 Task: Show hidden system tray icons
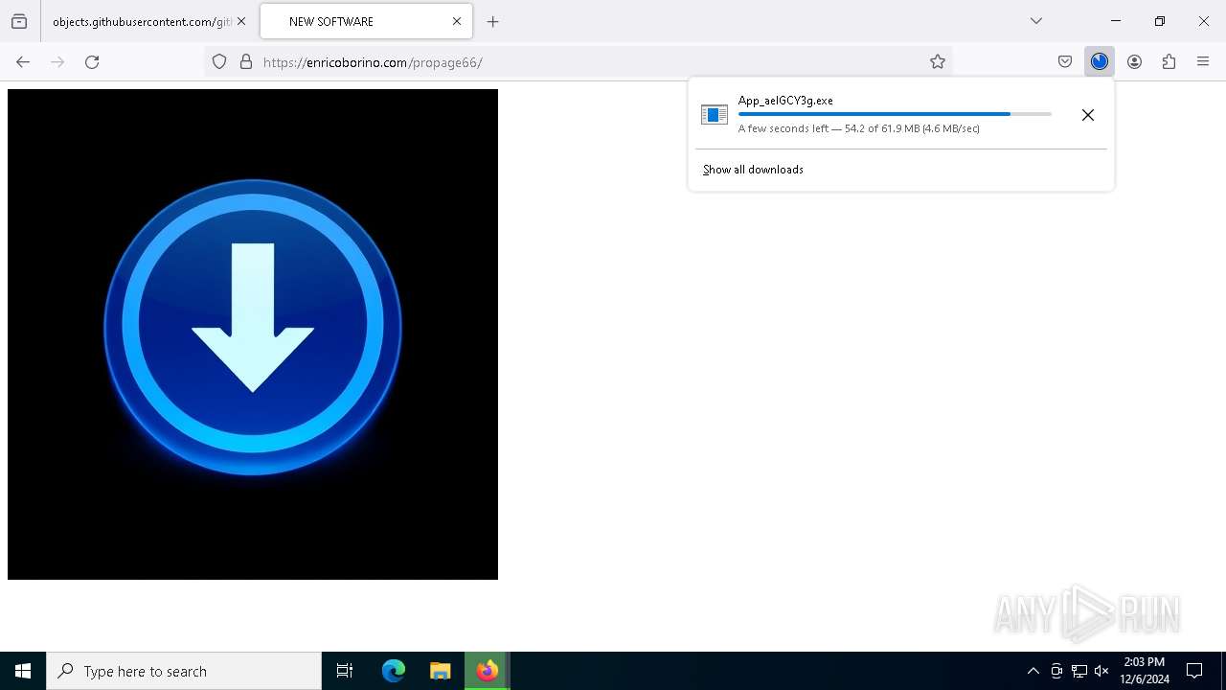pyautogui.click(x=1033, y=671)
